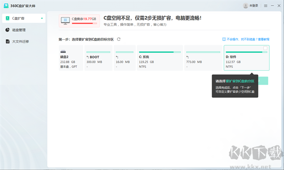Image resolution: width=284 pixels, height=170 pixels.
Task: Select the *: 16.00 MB partition
Action: click(x=124, y=58)
